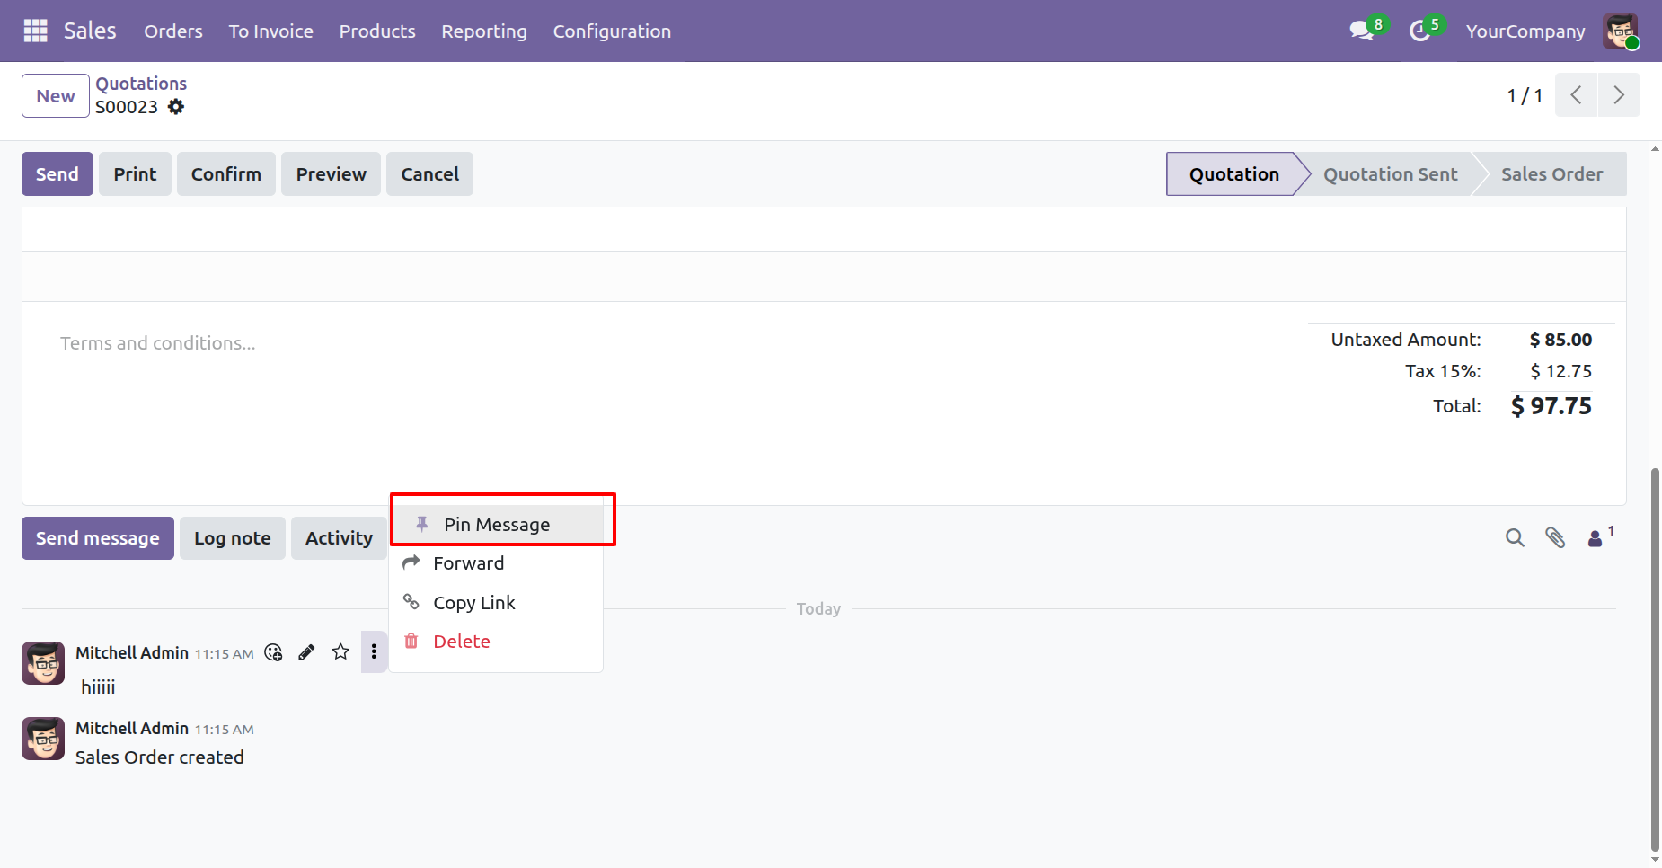Cancel the quotation
1662x868 pixels.
pos(429,174)
